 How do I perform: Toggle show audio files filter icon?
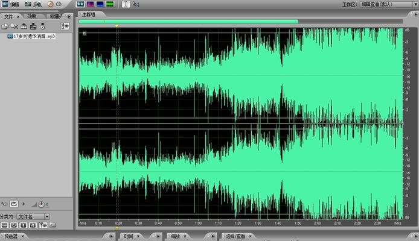point(5,225)
